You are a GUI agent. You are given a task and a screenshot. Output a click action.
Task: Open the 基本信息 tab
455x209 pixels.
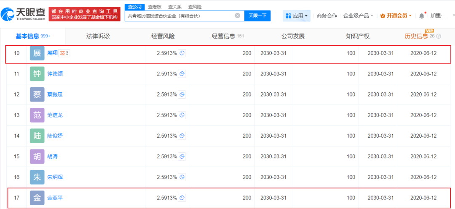(33, 36)
